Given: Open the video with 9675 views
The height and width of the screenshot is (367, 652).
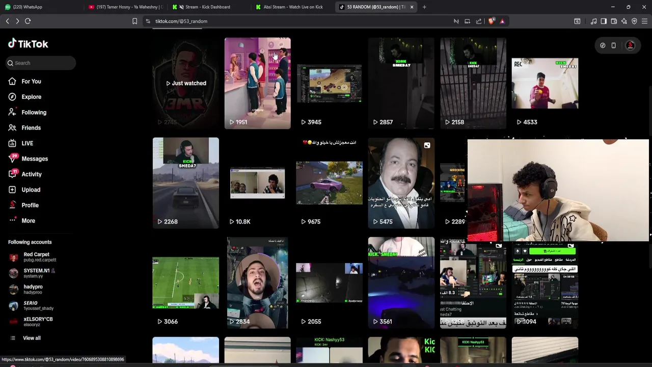Looking at the screenshot, I should point(329,183).
